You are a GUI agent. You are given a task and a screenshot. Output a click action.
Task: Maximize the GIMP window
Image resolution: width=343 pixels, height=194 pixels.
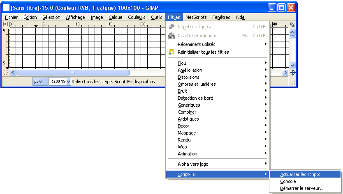(x=281, y=8)
